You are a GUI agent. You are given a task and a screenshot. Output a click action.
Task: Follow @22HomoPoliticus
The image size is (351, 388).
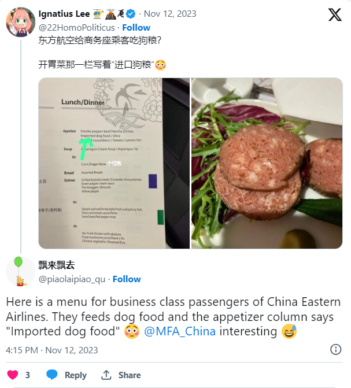pyautogui.click(x=136, y=28)
